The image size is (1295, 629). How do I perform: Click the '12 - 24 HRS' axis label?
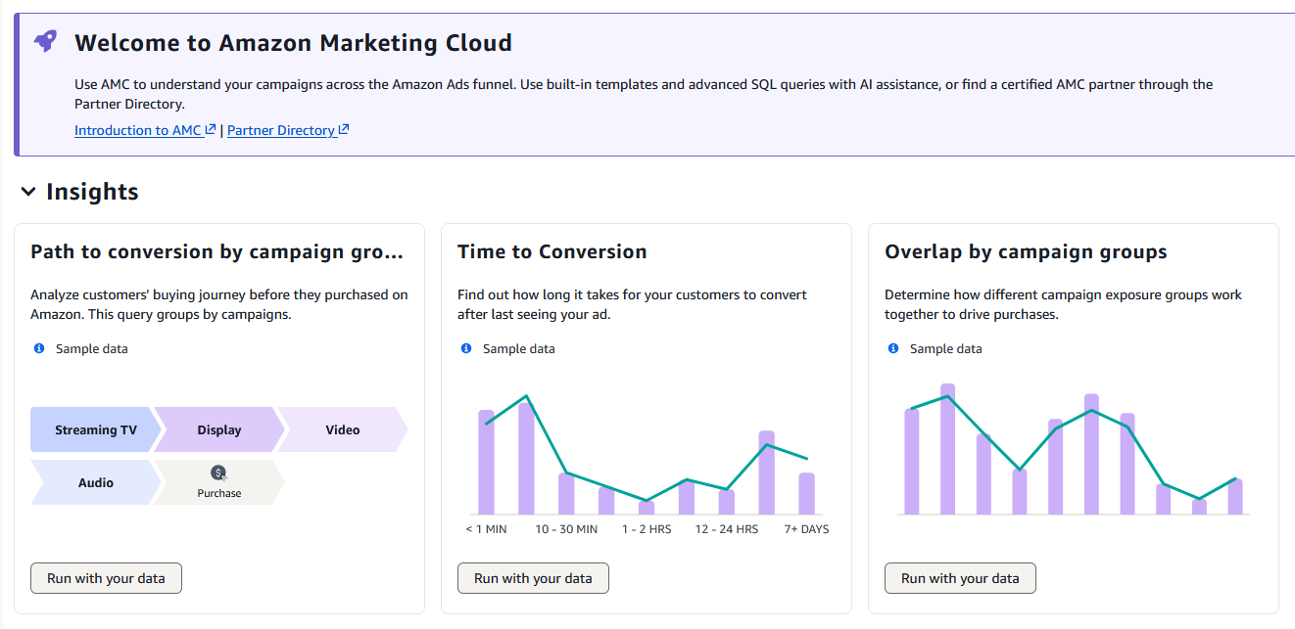tap(727, 529)
